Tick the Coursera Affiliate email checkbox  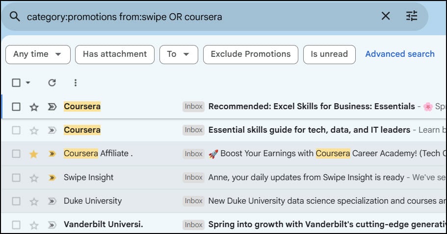pos(16,154)
